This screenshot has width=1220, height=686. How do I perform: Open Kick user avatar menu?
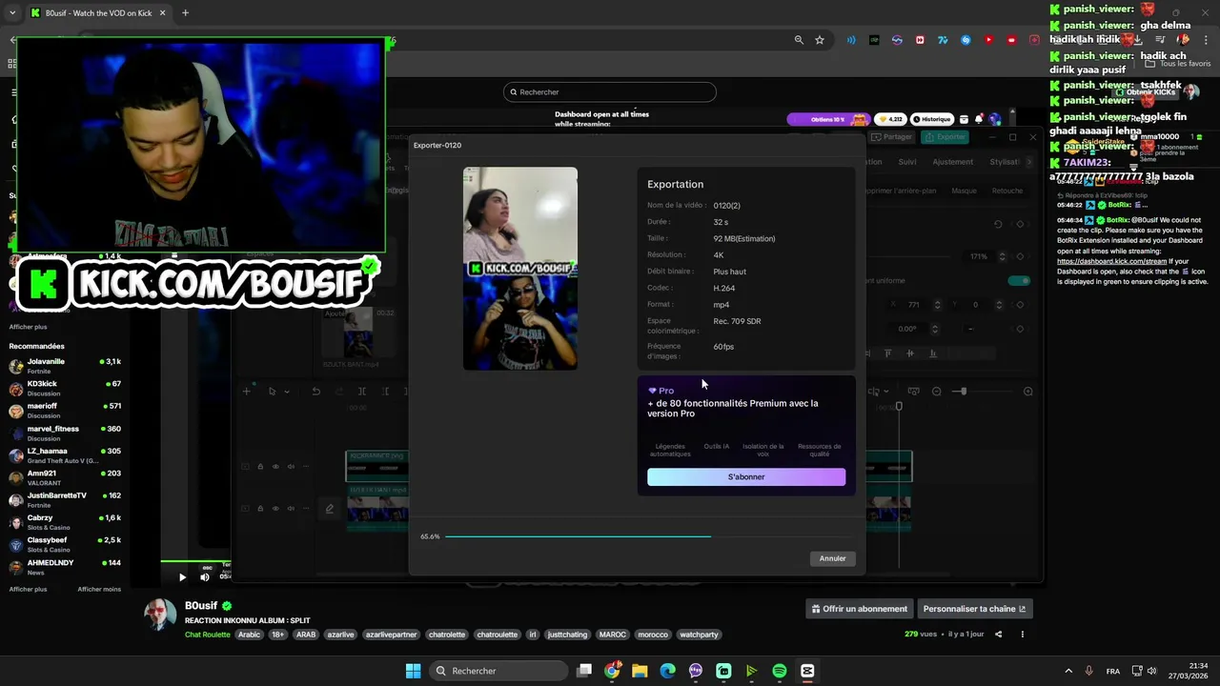pyautogui.click(x=995, y=119)
